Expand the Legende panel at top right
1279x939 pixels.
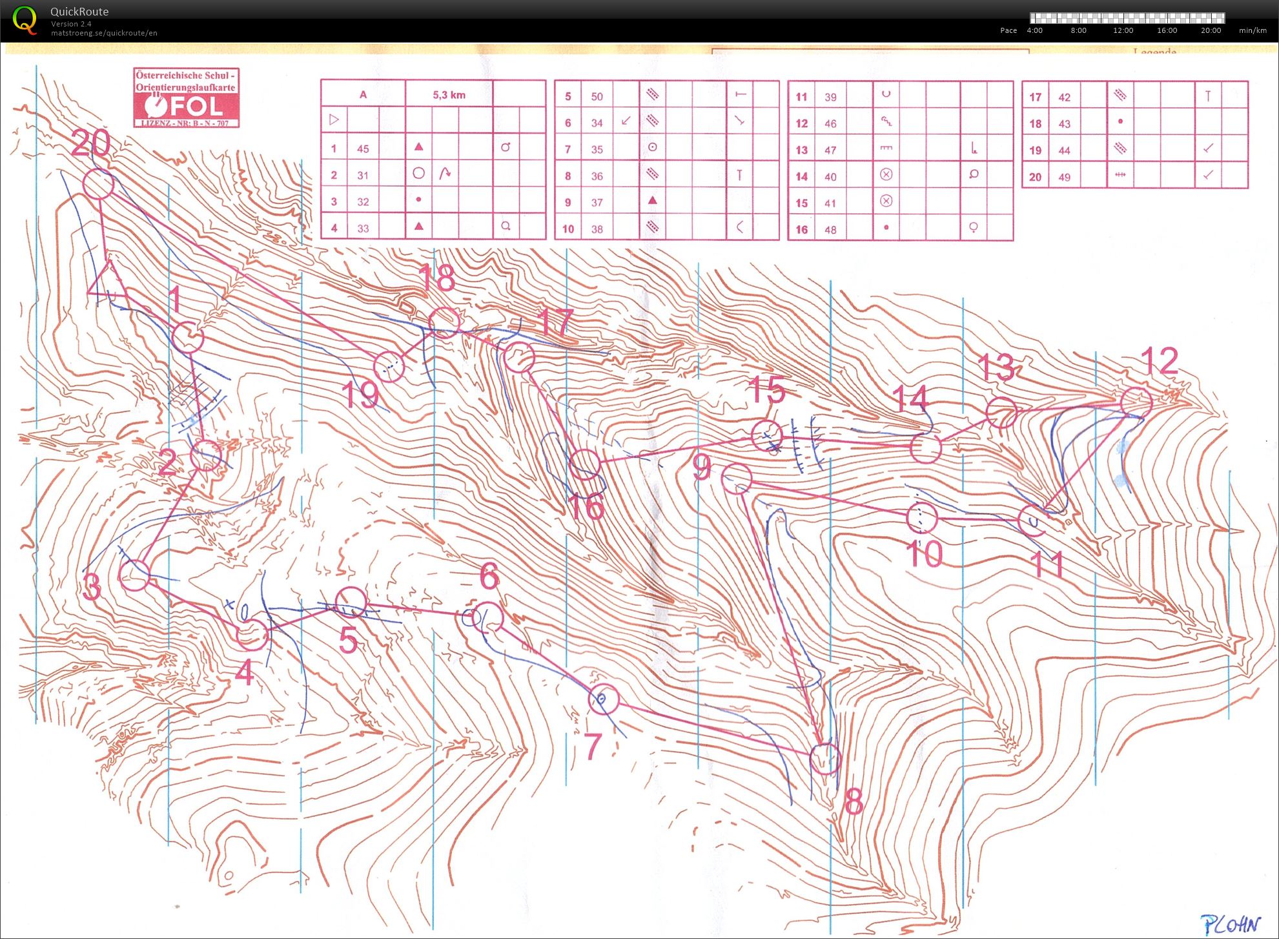[x=1154, y=52]
